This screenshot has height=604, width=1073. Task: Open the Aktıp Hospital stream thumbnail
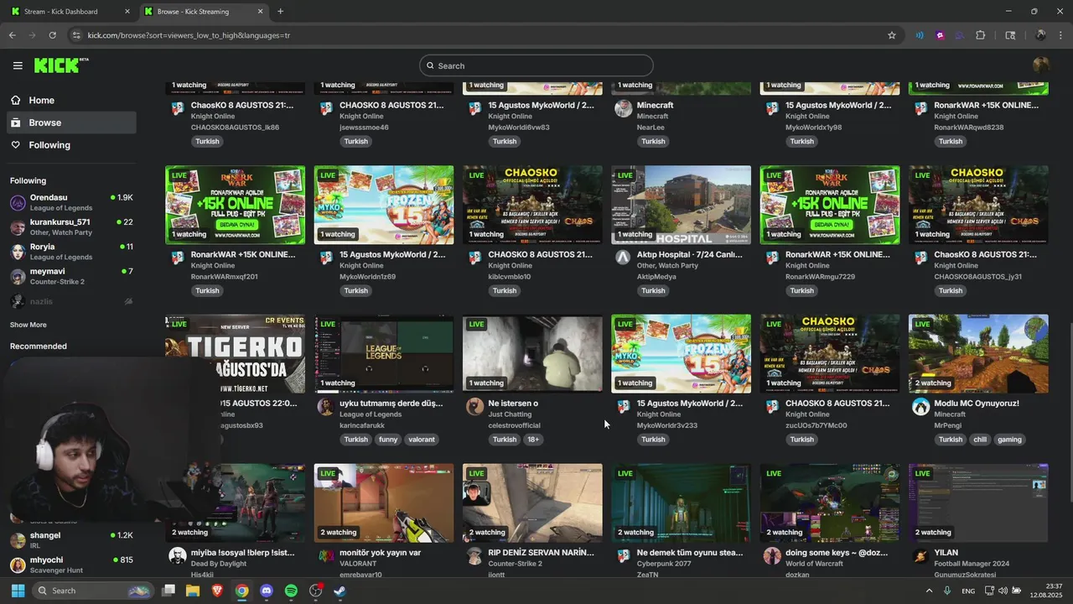pyautogui.click(x=681, y=205)
